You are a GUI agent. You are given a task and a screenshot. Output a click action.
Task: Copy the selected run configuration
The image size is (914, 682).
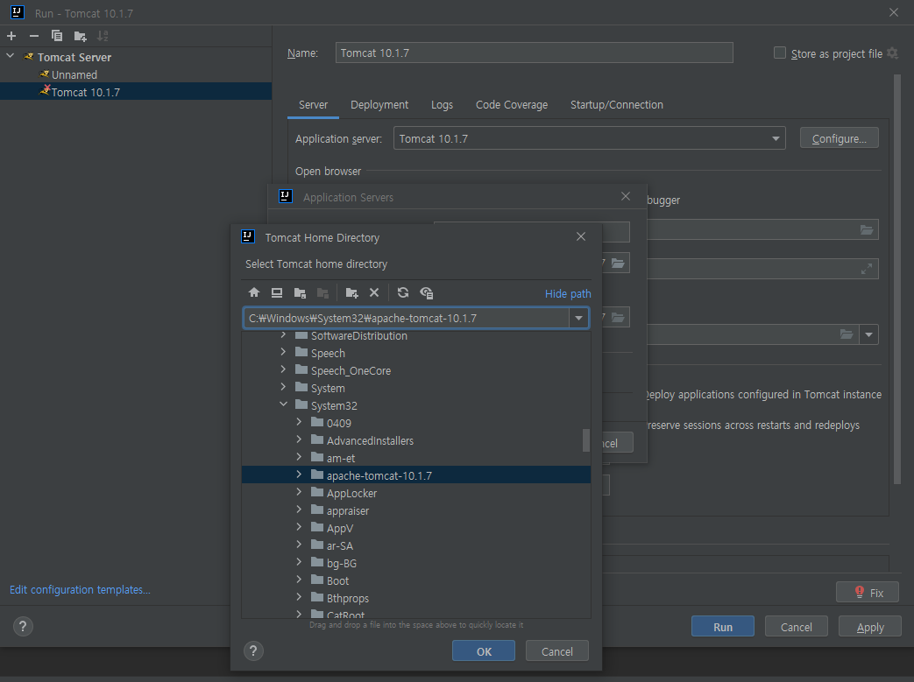point(57,36)
